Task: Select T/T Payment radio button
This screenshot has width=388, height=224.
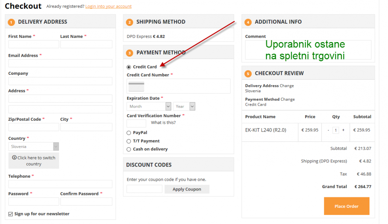Action: coord(129,141)
